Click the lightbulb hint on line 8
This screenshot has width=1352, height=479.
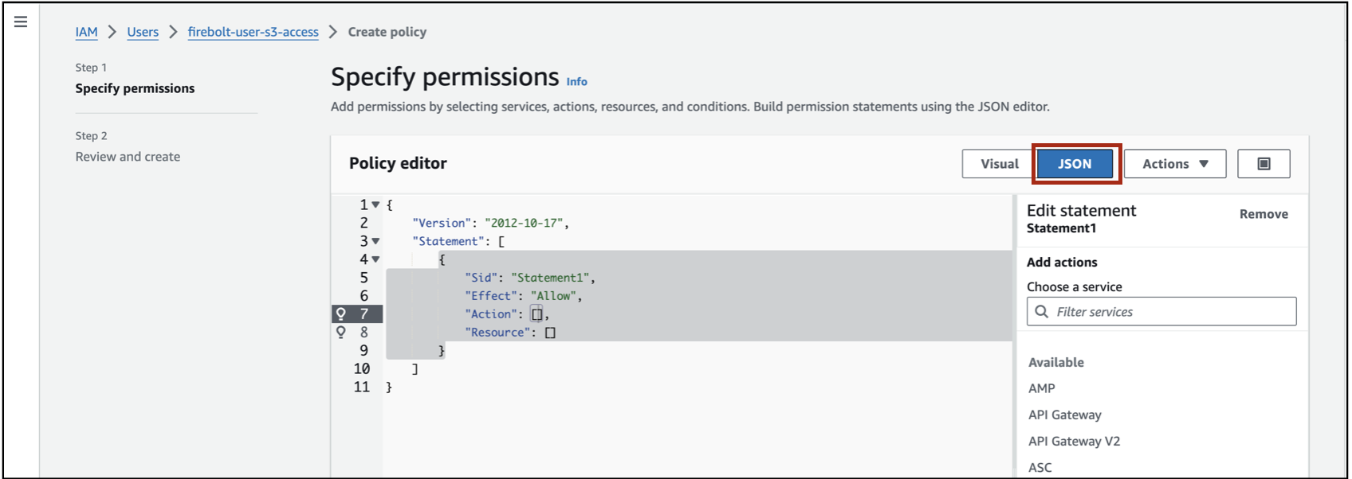pyautogui.click(x=341, y=333)
